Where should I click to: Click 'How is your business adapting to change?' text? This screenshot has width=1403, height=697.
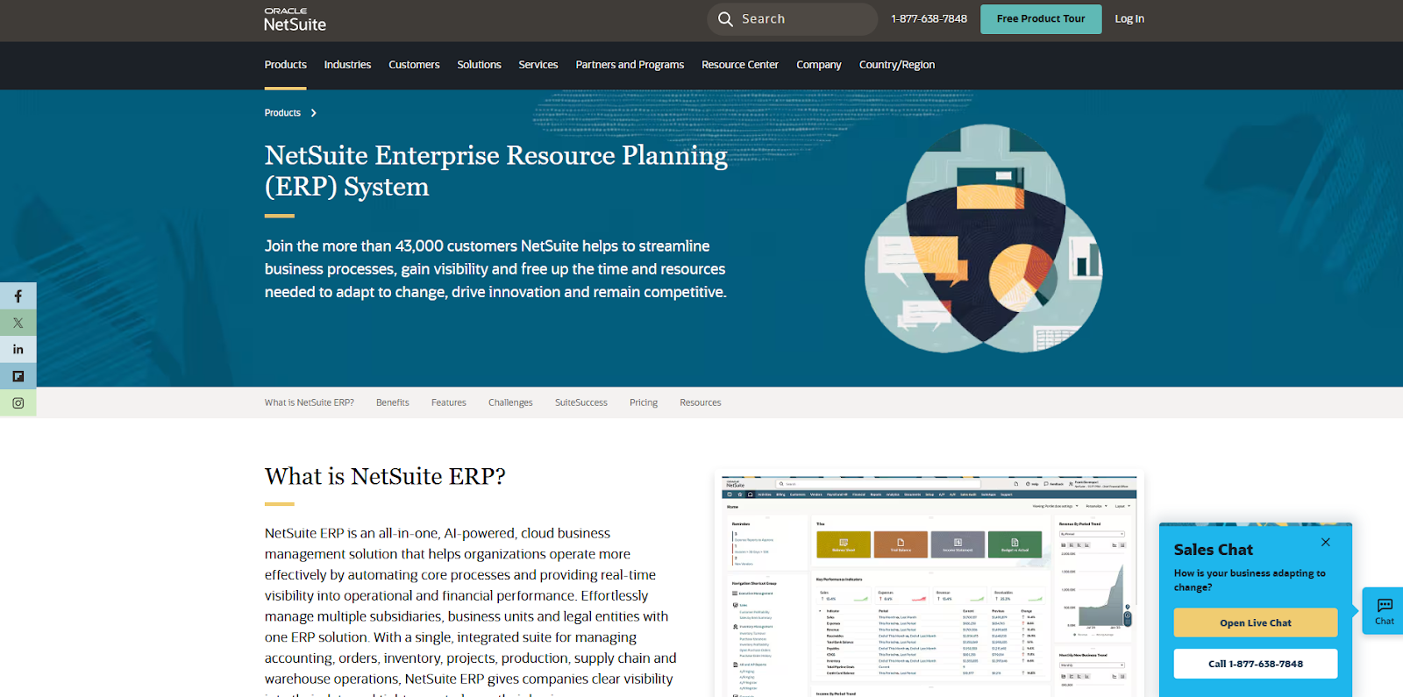tap(1250, 580)
